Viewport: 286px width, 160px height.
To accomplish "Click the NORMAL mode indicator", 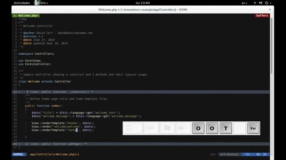I will tap(19, 154).
